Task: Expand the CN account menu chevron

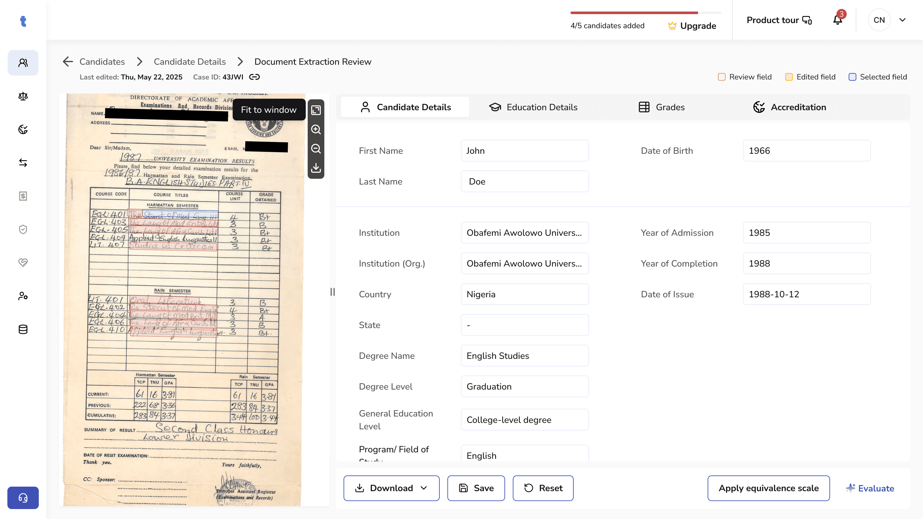Action: coord(902,20)
